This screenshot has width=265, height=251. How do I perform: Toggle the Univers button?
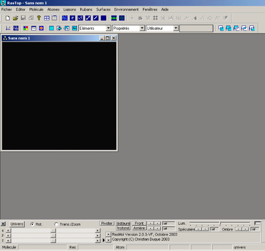tap(17, 224)
